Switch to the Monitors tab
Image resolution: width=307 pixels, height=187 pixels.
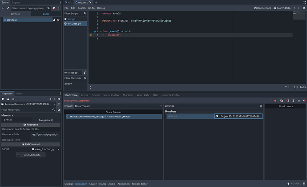[128, 95]
